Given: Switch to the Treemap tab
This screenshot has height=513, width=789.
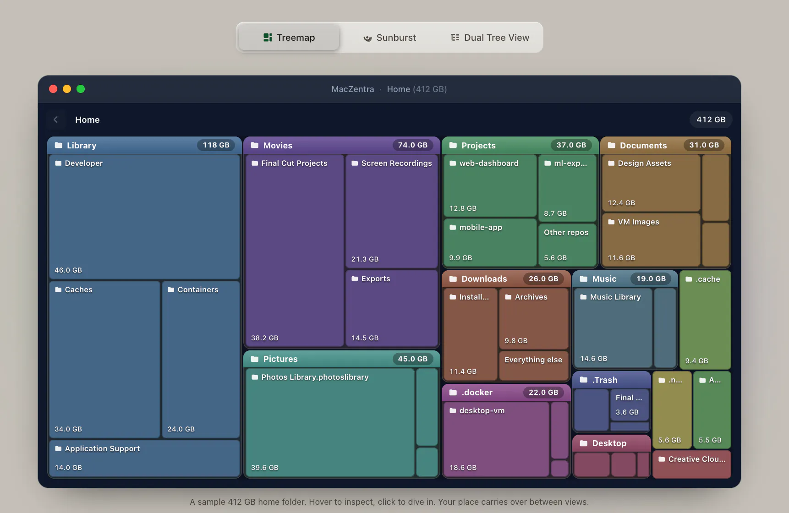Looking at the screenshot, I should (289, 38).
